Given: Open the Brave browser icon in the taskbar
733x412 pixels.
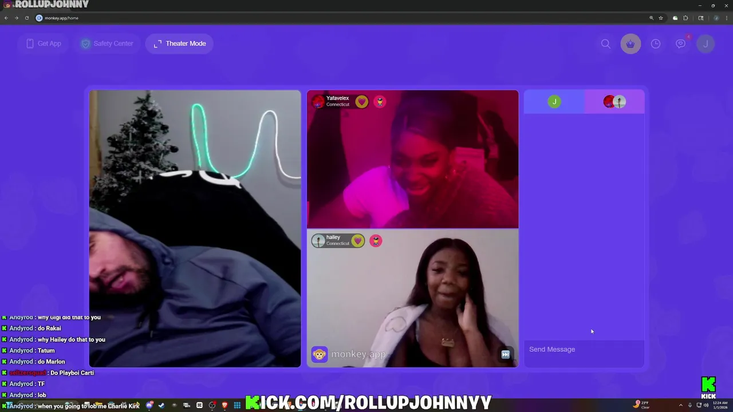Looking at the screenshot, I should [224, 405].
